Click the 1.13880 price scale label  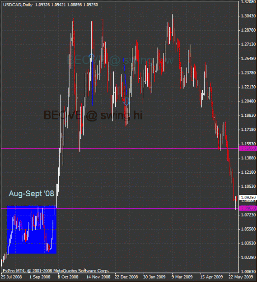click(x=248, y=158)
